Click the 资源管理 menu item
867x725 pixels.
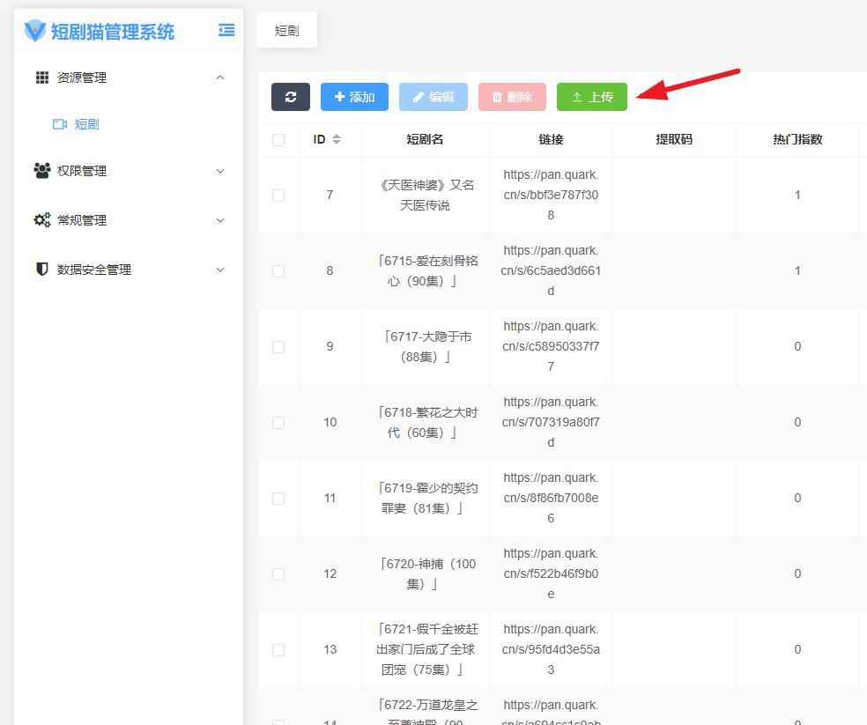(x=130, y=78)
